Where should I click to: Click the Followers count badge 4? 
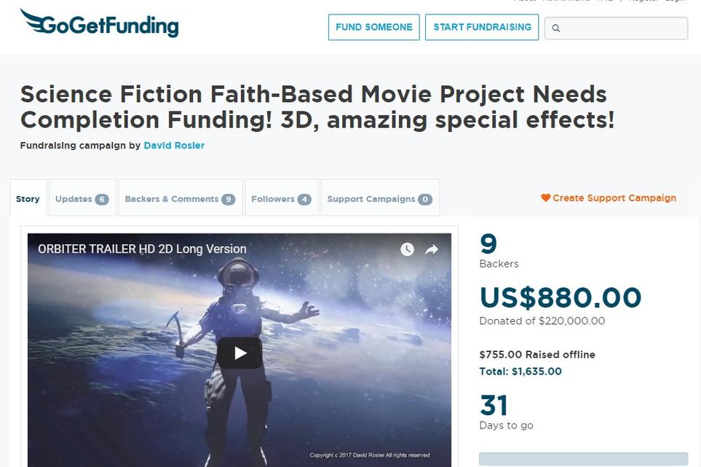point(304,199)
